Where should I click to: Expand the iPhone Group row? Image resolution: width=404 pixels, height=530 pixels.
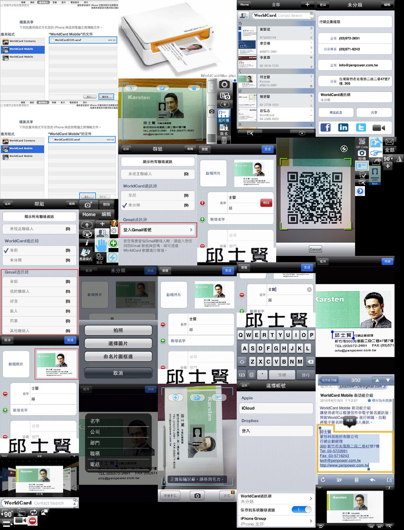(310, 521)
